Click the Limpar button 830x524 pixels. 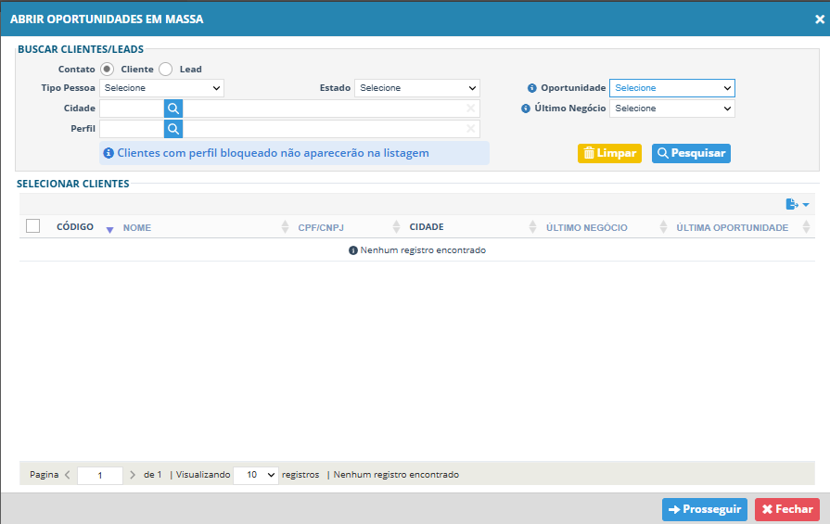tap(610, 154)
